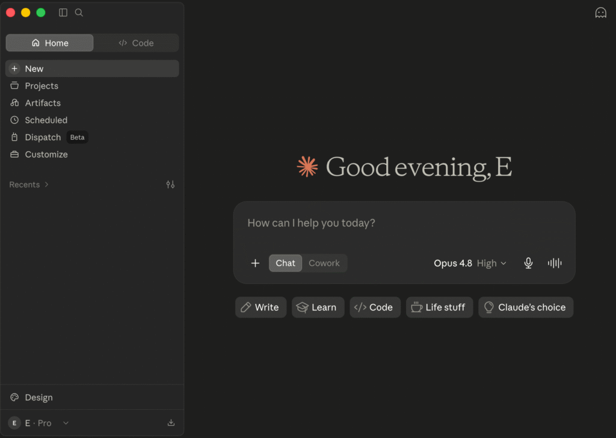
Task: Click the microphone dictation icon
Action: click(x=528, y=263)
